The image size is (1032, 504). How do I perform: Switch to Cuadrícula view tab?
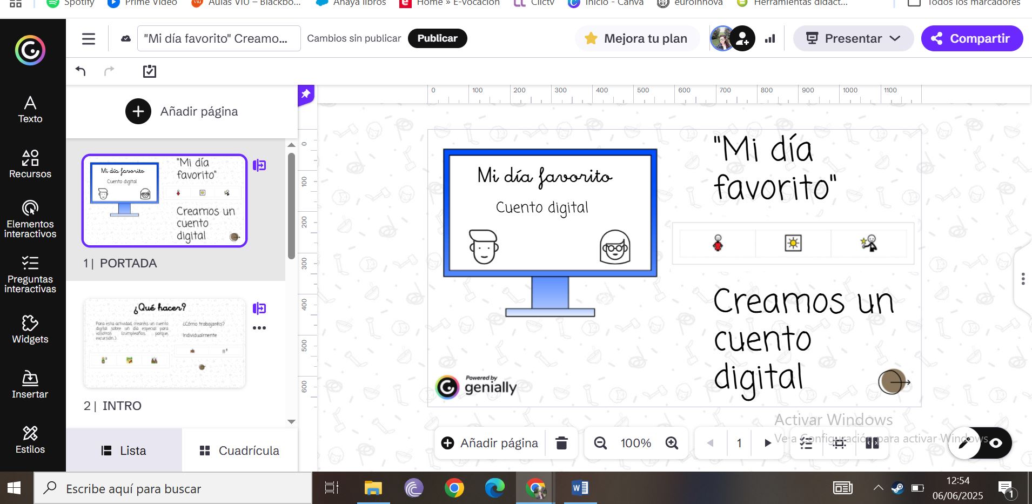click(x=239, y=451)
